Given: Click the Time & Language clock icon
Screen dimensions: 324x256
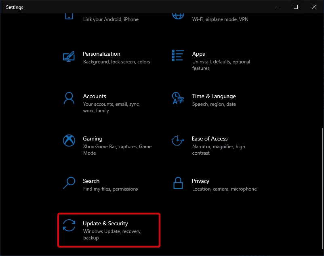Looking at the screenshot, I should [178, 98].
